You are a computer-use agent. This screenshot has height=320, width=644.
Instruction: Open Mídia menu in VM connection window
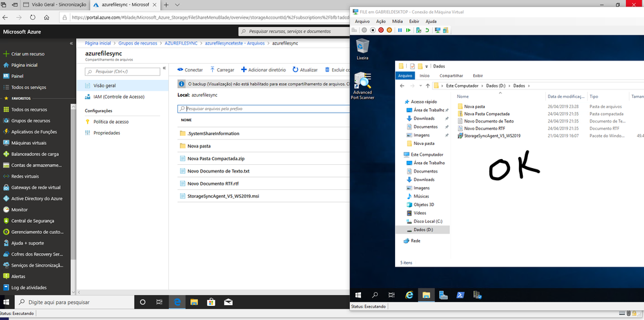point(397,21)
